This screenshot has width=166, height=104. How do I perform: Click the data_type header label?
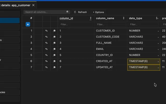[135, 18]
